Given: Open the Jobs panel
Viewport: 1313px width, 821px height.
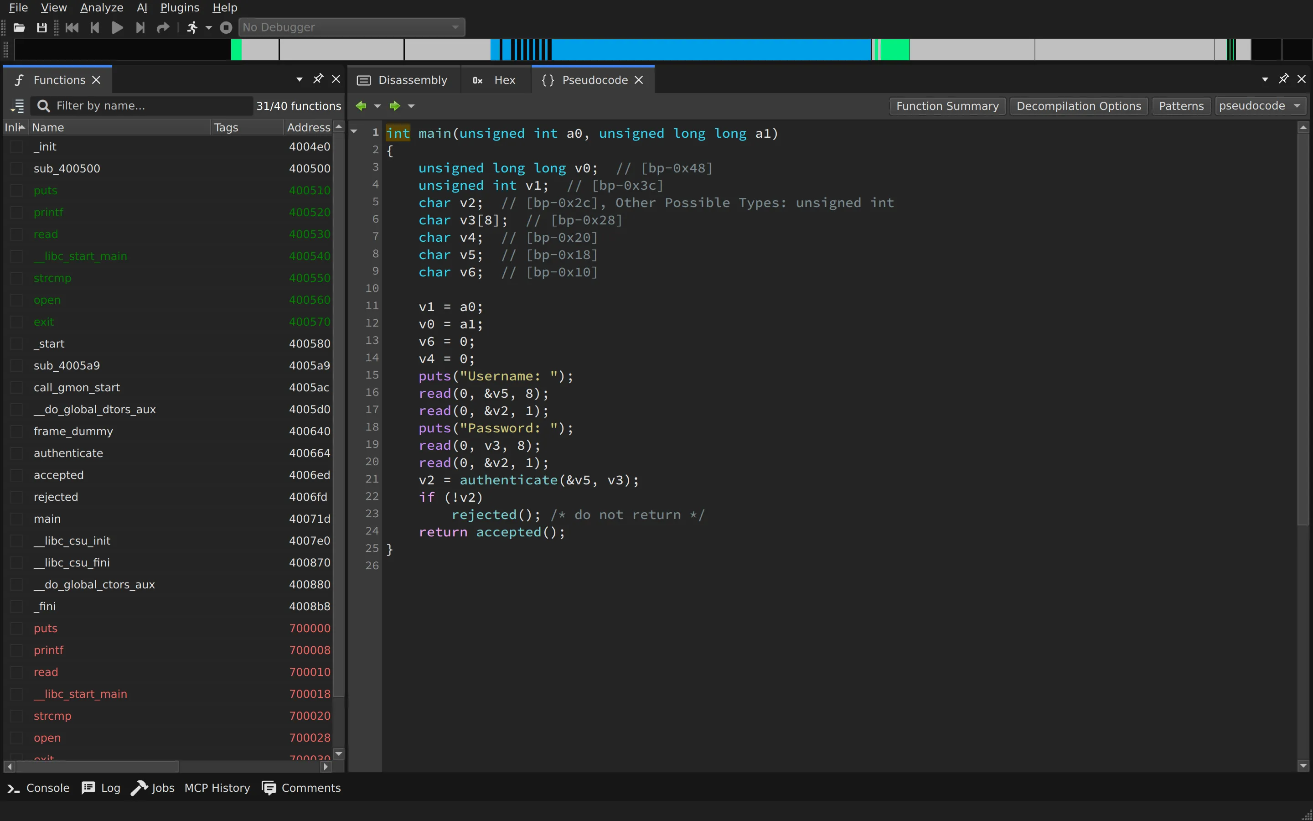Looking at the screenshot, I should pos(152,788).
